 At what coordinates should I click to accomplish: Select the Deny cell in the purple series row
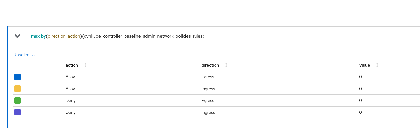pos(71,112)
